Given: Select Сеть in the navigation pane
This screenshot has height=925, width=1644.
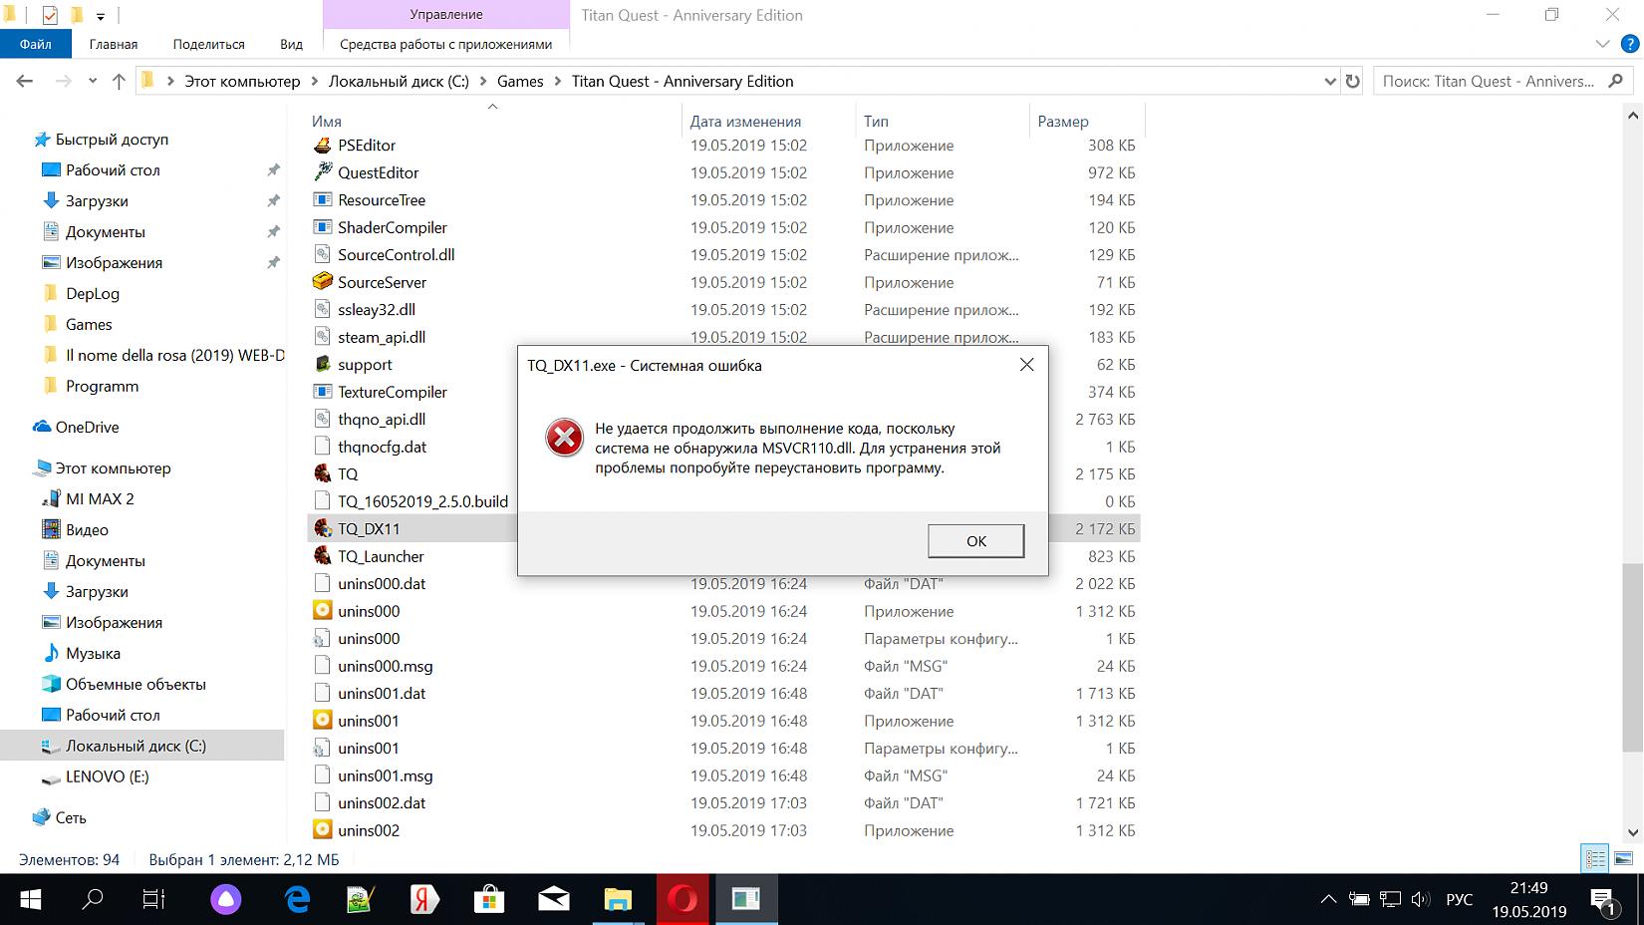Looking at the screenshot, I should click(70, 817).
